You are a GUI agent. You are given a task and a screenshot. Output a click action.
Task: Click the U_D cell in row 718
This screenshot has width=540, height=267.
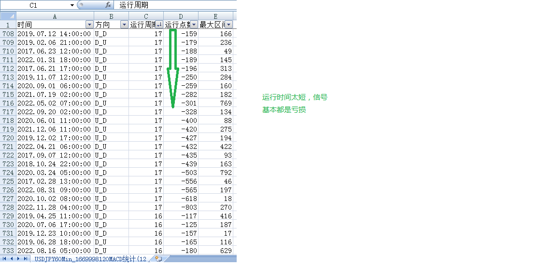click(111, 120)
